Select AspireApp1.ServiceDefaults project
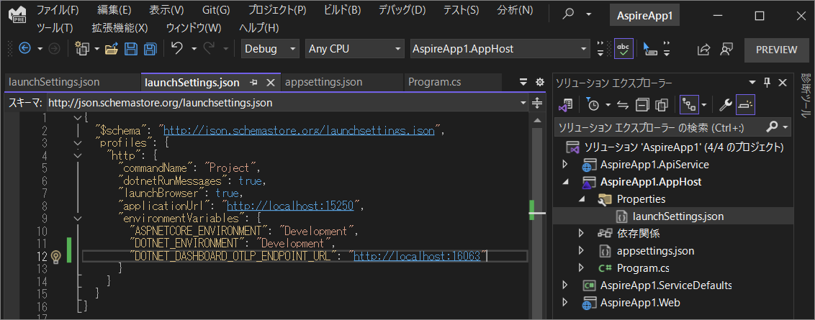This screenshot has height=320, width=815. (x=666, y=285)
